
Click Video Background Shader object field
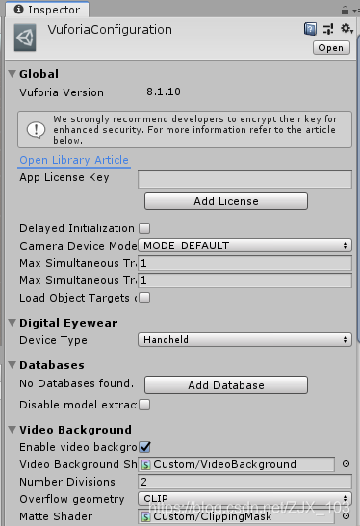[237, 464]
